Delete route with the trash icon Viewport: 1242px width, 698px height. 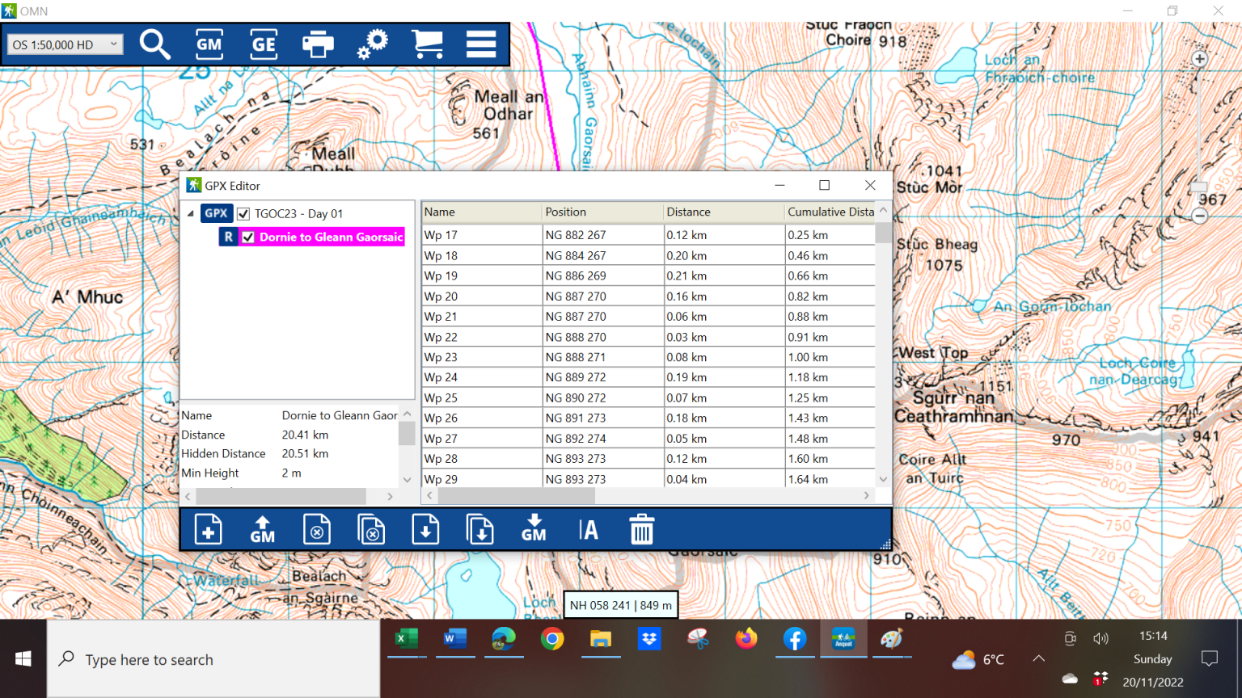tap(641, 529)
